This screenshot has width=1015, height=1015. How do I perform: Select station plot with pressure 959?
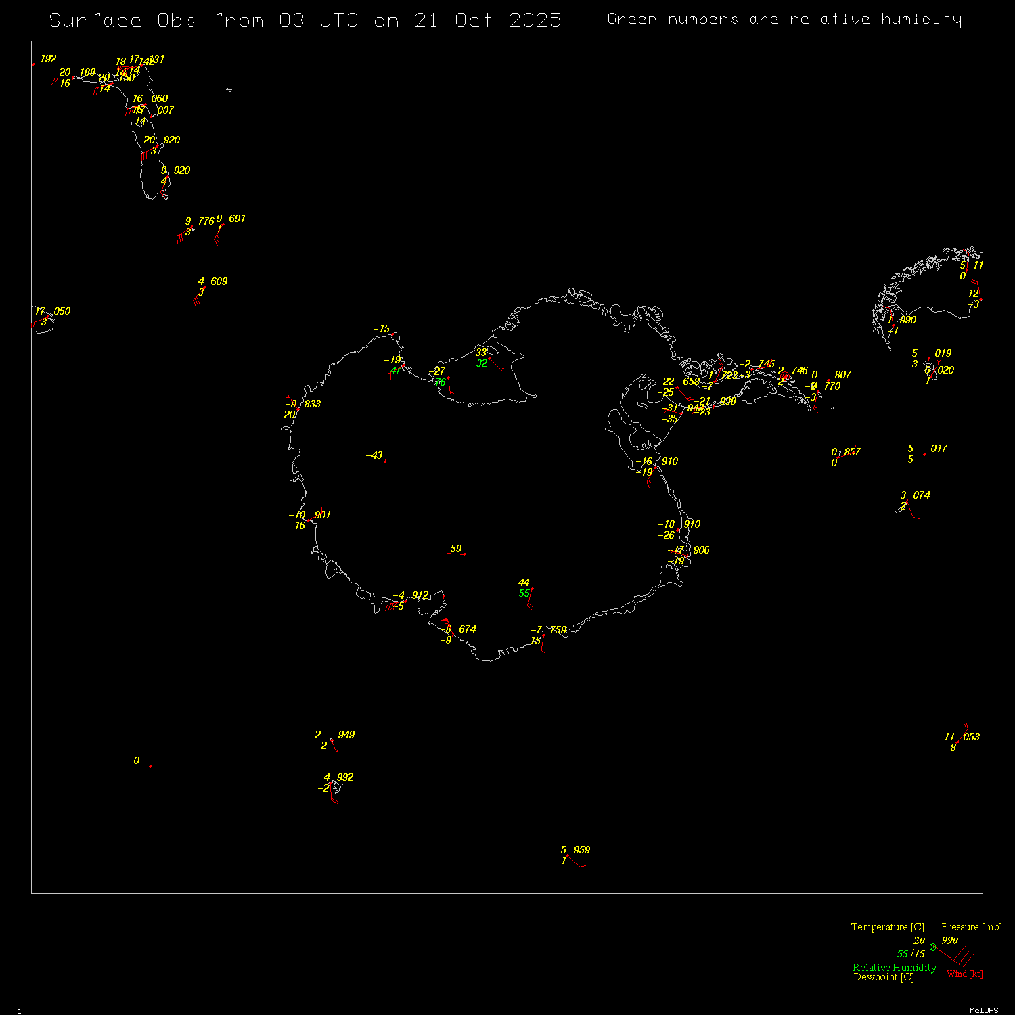tap(568, 856)
